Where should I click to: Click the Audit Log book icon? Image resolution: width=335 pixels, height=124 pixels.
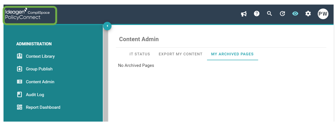pos(19,94)
